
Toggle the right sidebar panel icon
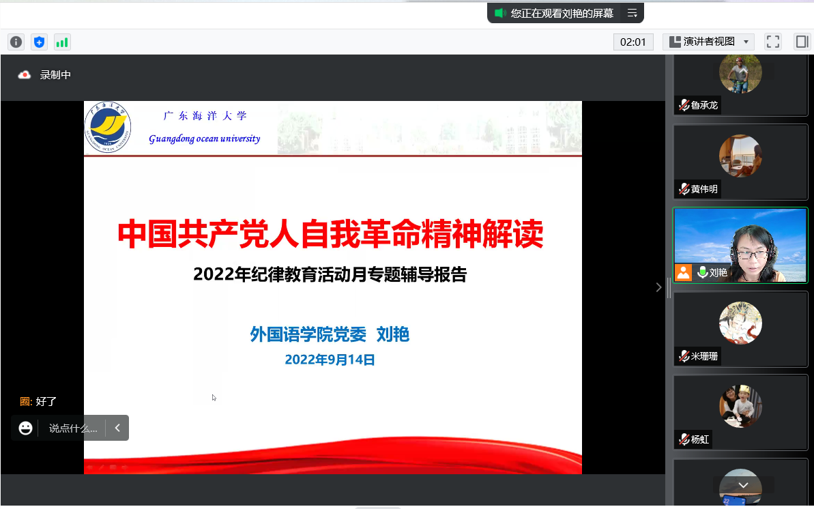(x=801, y=42)
